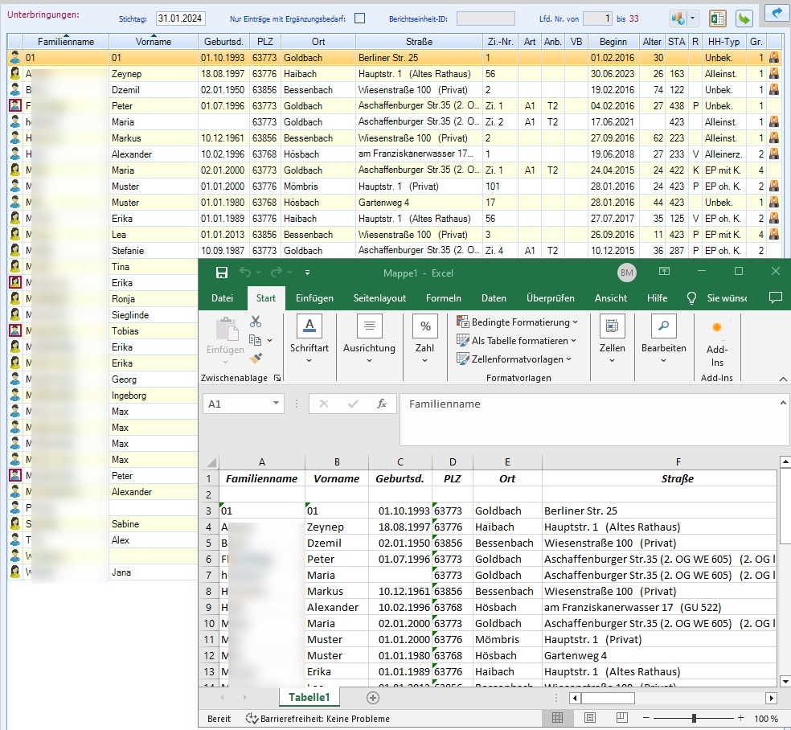Image resolution: width=791 pixels, height=730 pixels.
Task: Open the Excel comments speech bubble icon
Action: (775, 297)
